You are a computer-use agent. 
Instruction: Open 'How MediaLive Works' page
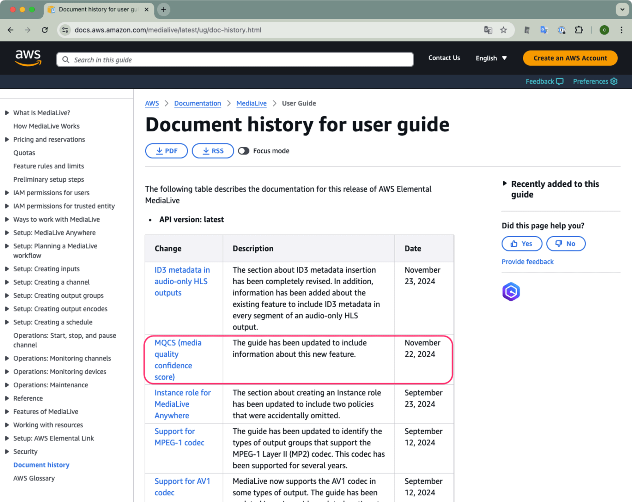pos(46,126)
